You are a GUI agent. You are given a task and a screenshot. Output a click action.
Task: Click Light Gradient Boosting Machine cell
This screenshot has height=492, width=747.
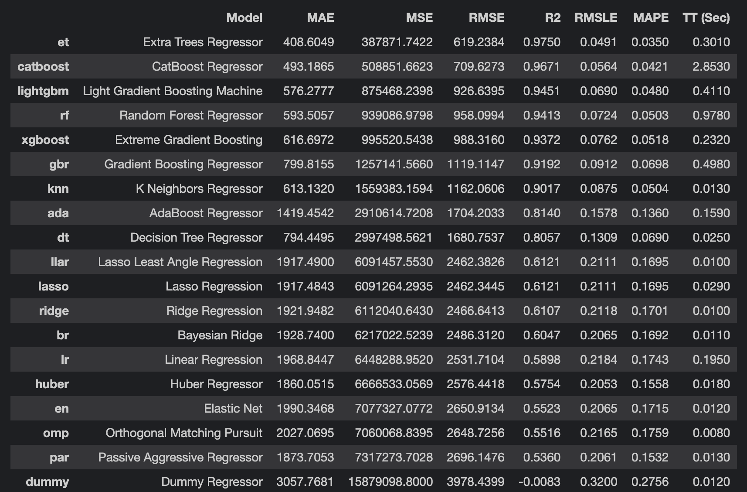click(173, 91)
